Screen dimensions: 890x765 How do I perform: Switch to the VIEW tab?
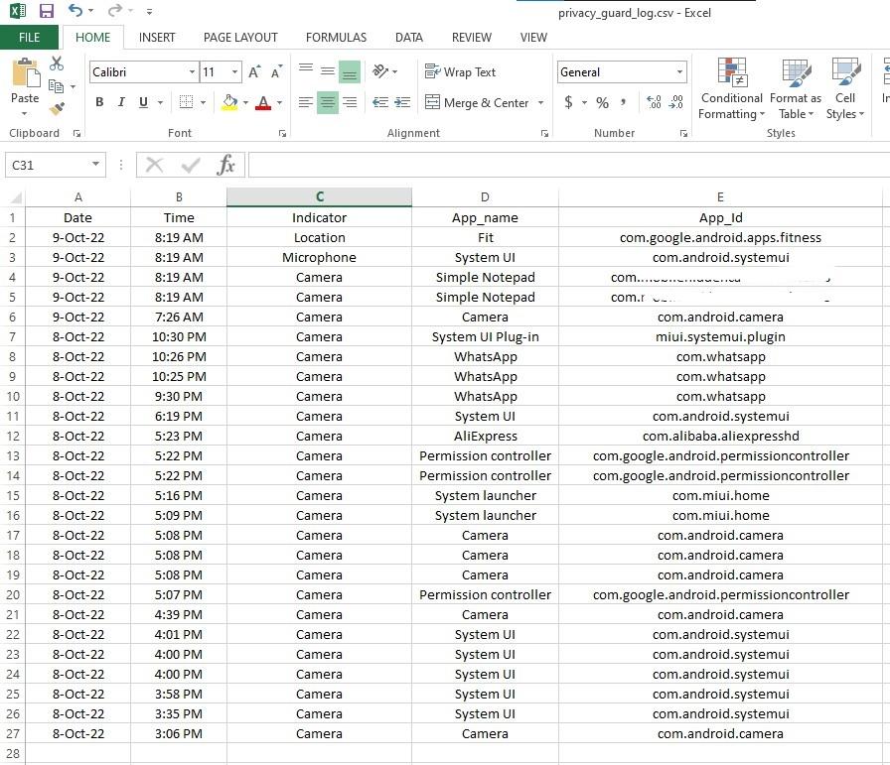point(533,38)
